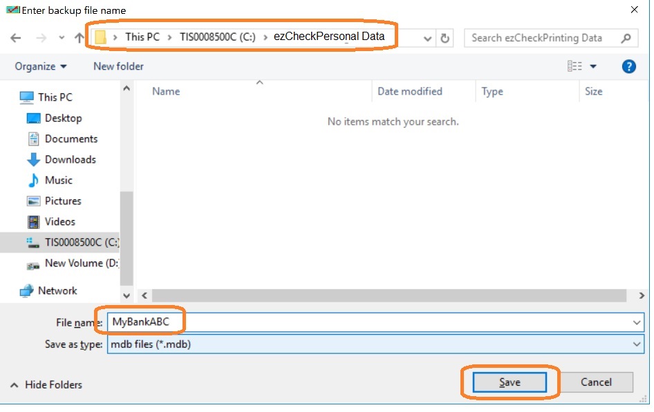
Task: Open the address bar history dropdown
Action: pyautogui.click(x=428, y=39)
